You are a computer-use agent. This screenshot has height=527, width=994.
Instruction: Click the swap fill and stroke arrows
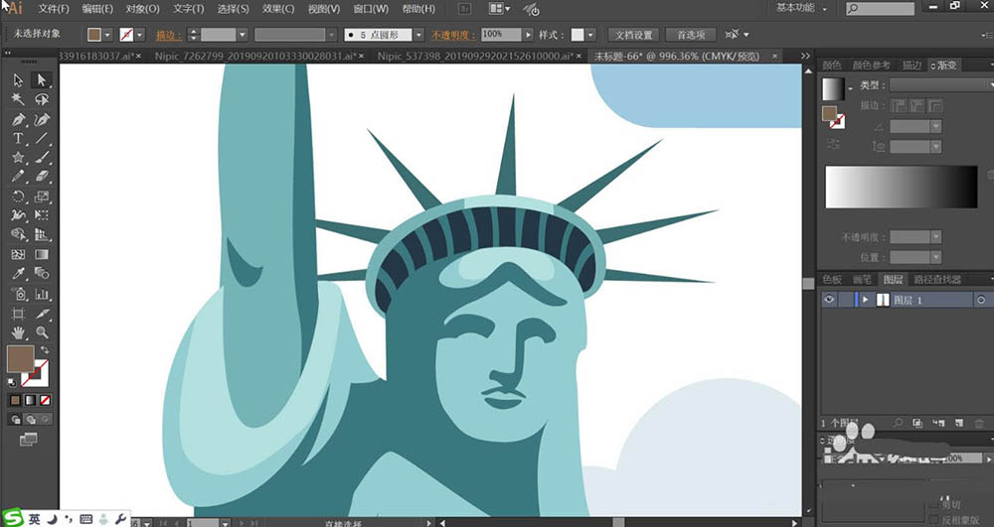(45, 349)
